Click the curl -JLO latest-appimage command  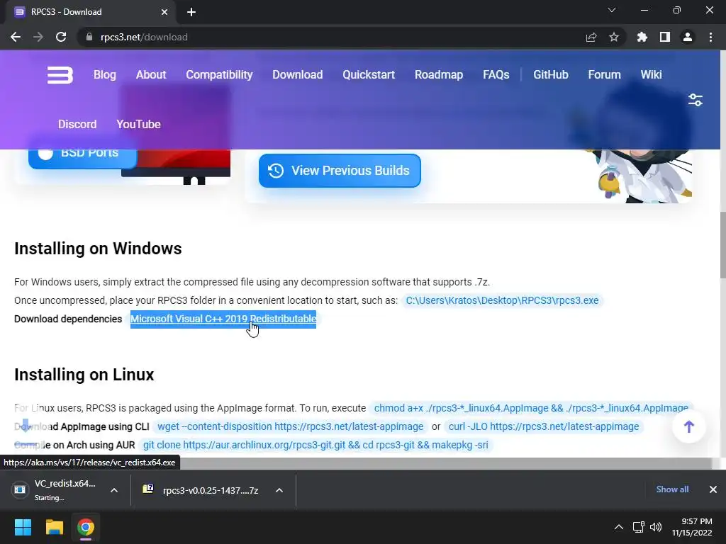coord(544,426)
